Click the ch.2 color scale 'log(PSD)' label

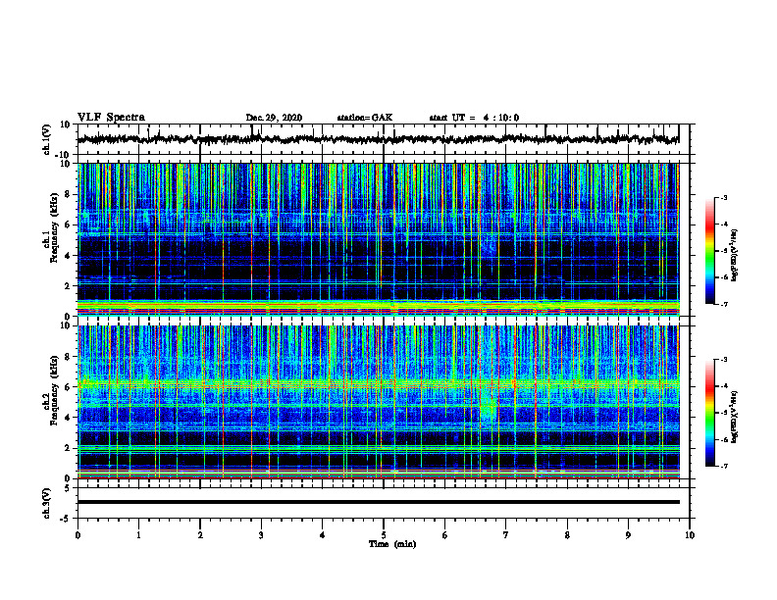[735, 417]
